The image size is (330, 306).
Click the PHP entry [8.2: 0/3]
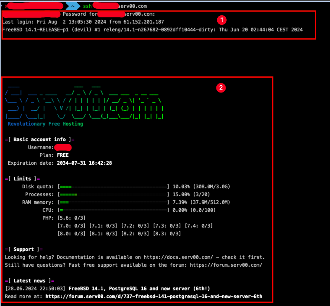click(x=135, y=234)
